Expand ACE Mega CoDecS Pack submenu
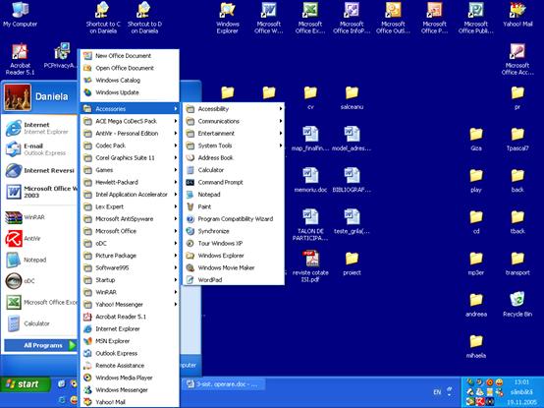This screenshot has width=544, height=408. (x=130, y=121)
